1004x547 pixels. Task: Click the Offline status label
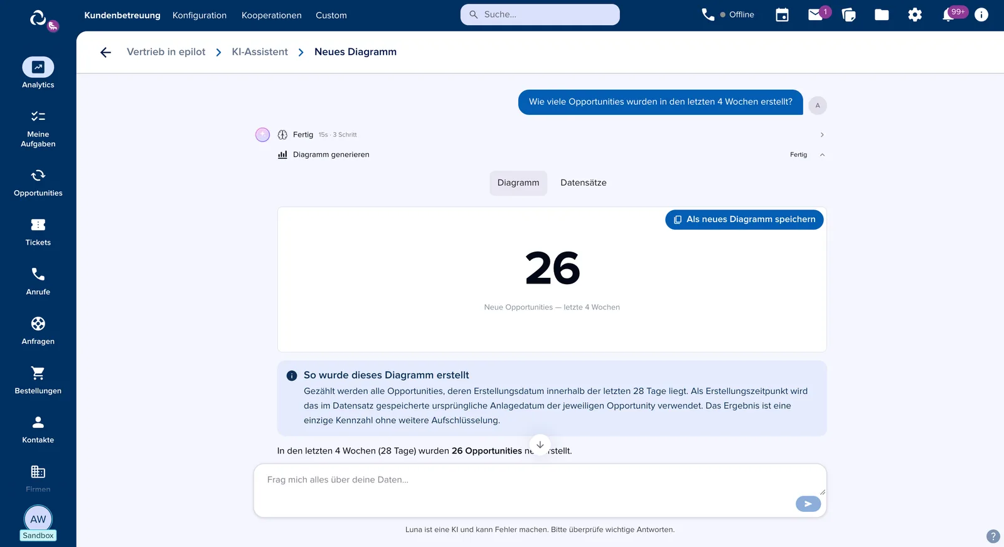(741, 14)
